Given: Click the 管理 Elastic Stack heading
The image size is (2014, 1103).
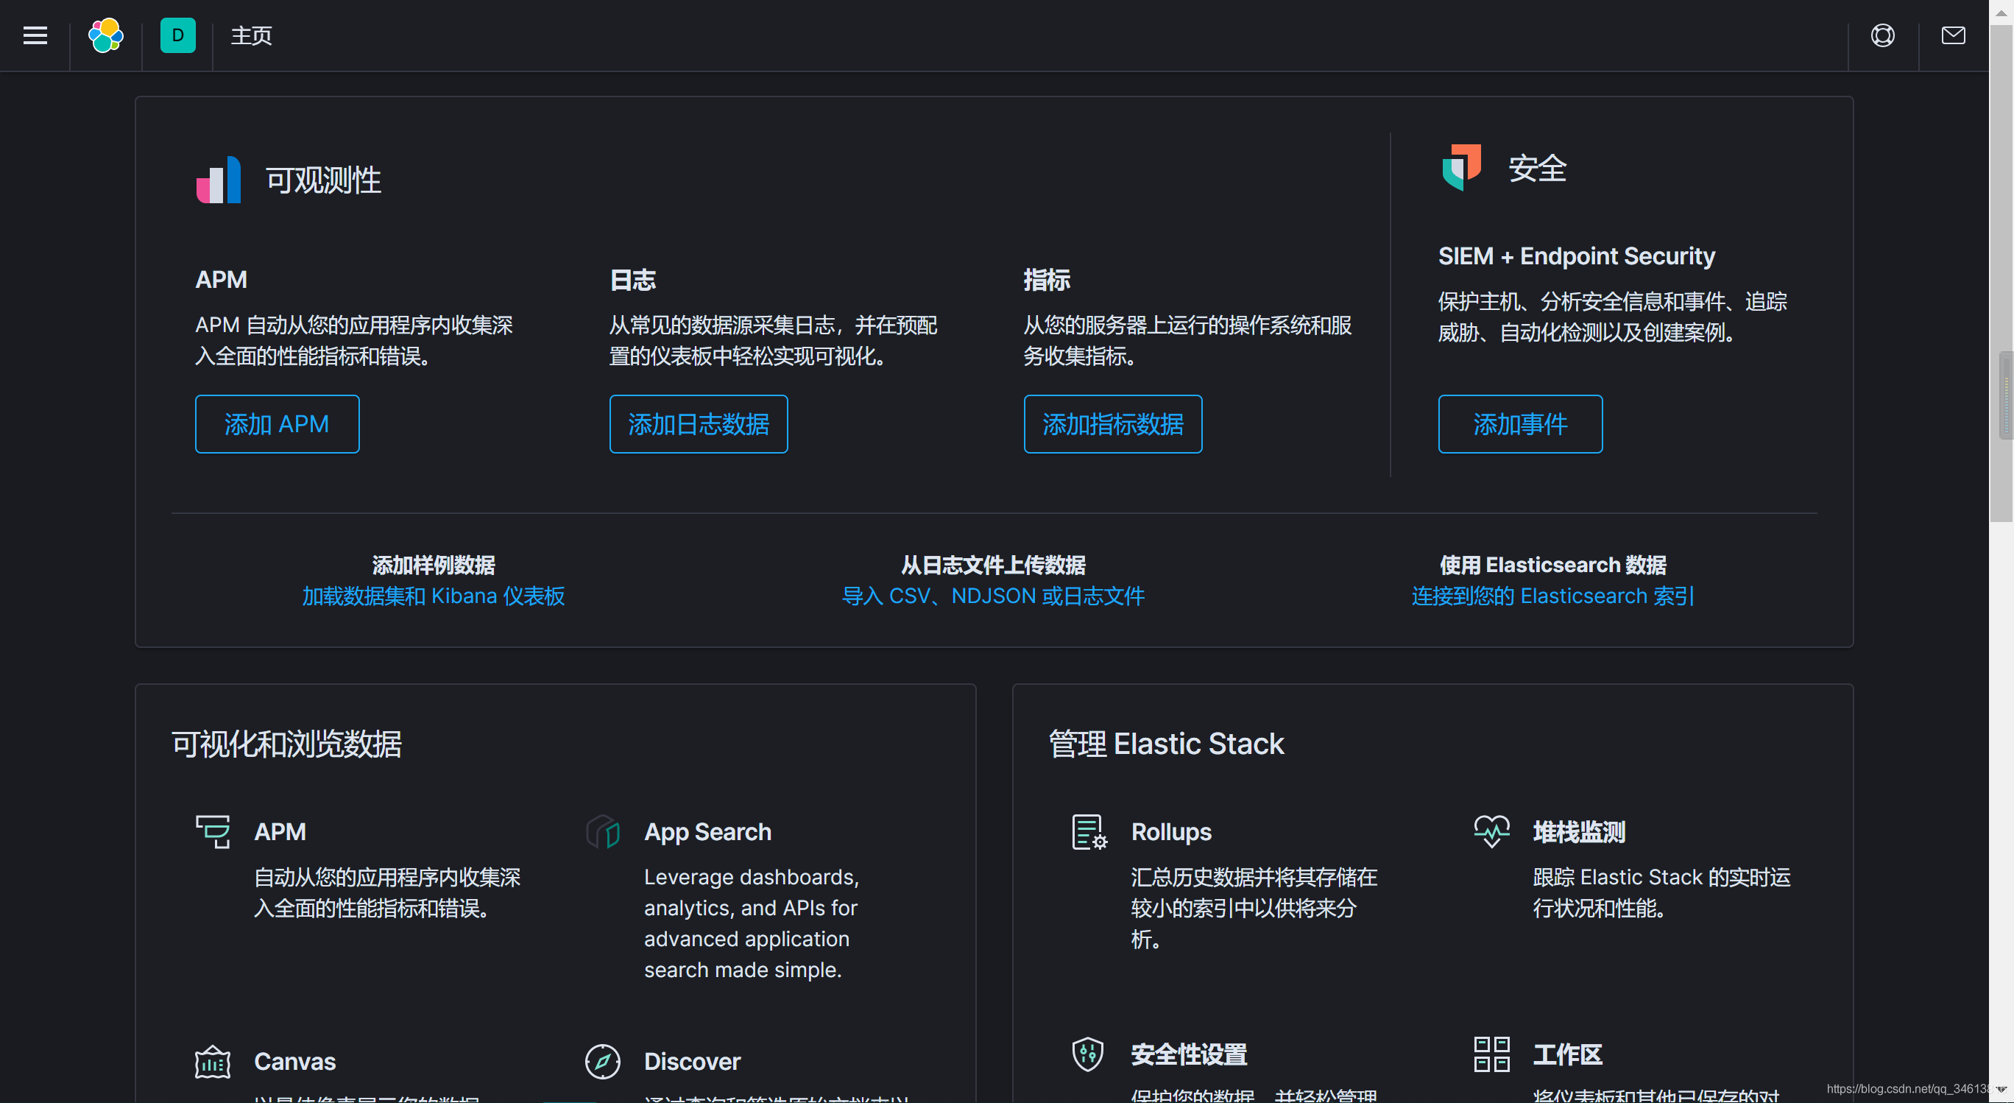Looking at the screenshot, I should 1166,743.
